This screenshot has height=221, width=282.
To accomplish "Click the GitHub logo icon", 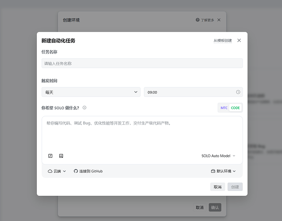I will coord(76,171).
